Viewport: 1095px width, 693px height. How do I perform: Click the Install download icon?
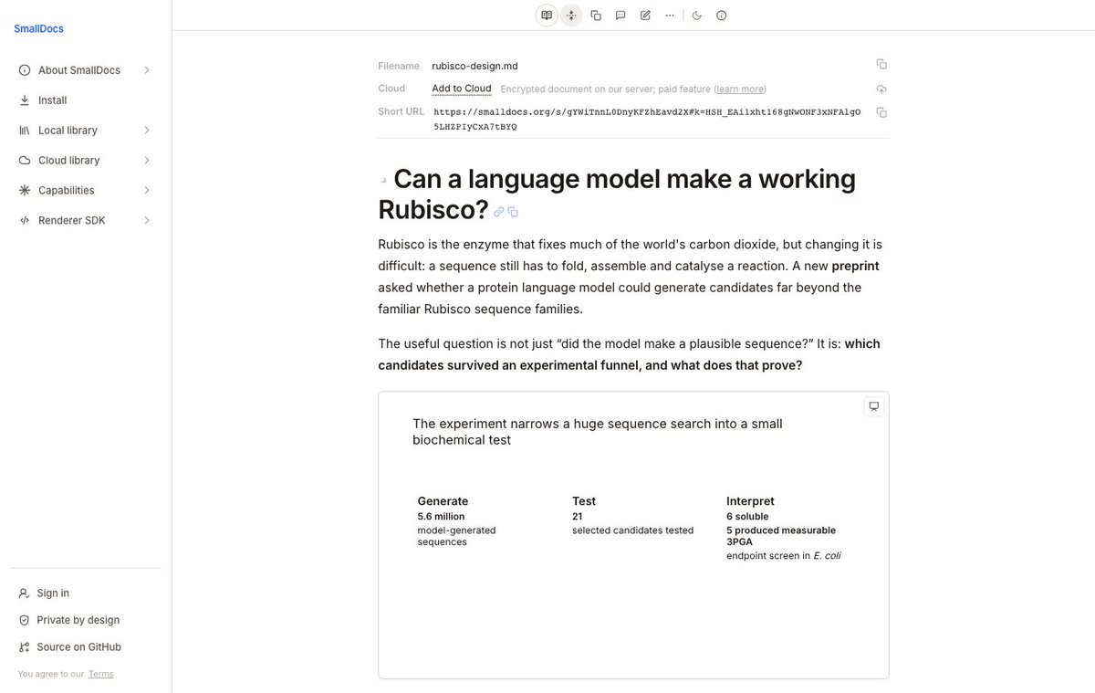click(x=25, y=100)
